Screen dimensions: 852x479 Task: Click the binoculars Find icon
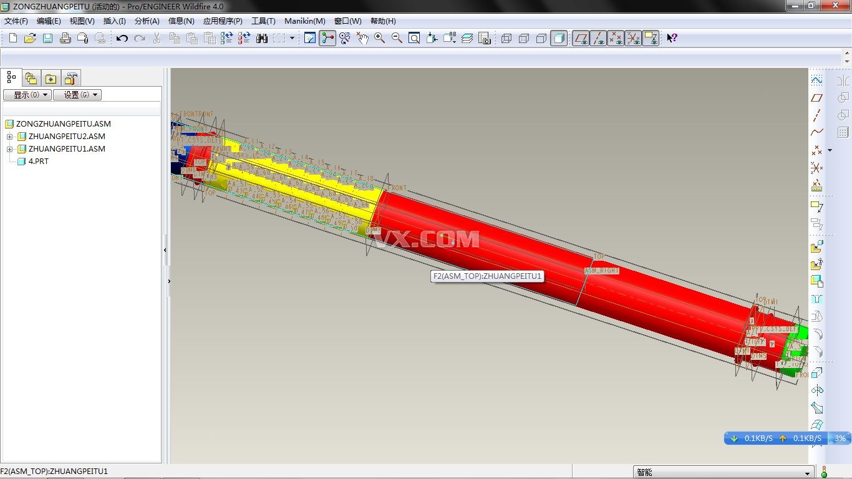pos(262,39)
